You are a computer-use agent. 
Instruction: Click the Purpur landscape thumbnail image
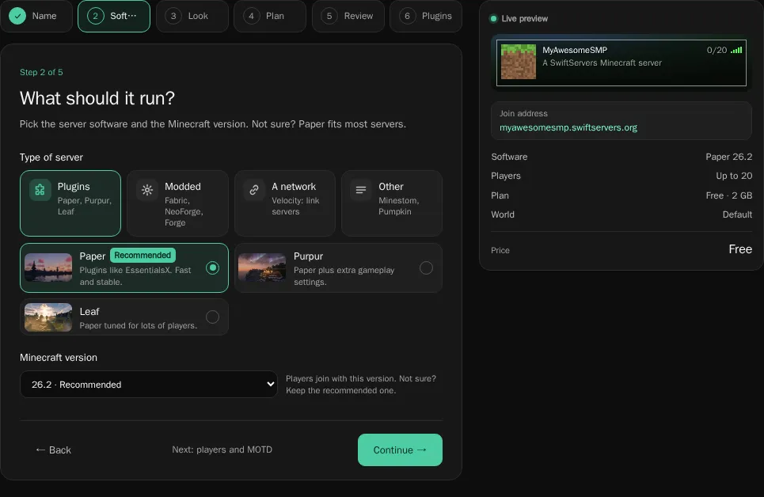tap(262, 267)
